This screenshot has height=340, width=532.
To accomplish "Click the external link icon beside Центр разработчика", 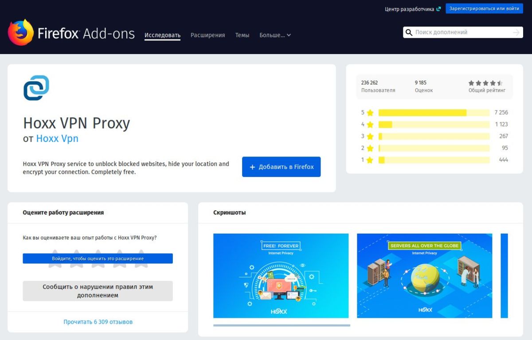I will pos(438,9).
